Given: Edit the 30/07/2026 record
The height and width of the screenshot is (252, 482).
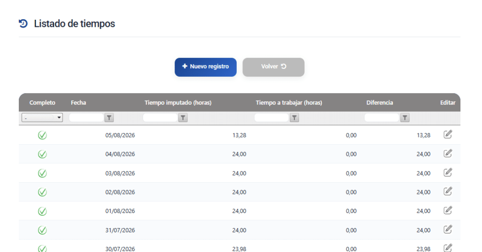Looking at the screenshot, I should point(448,248).
